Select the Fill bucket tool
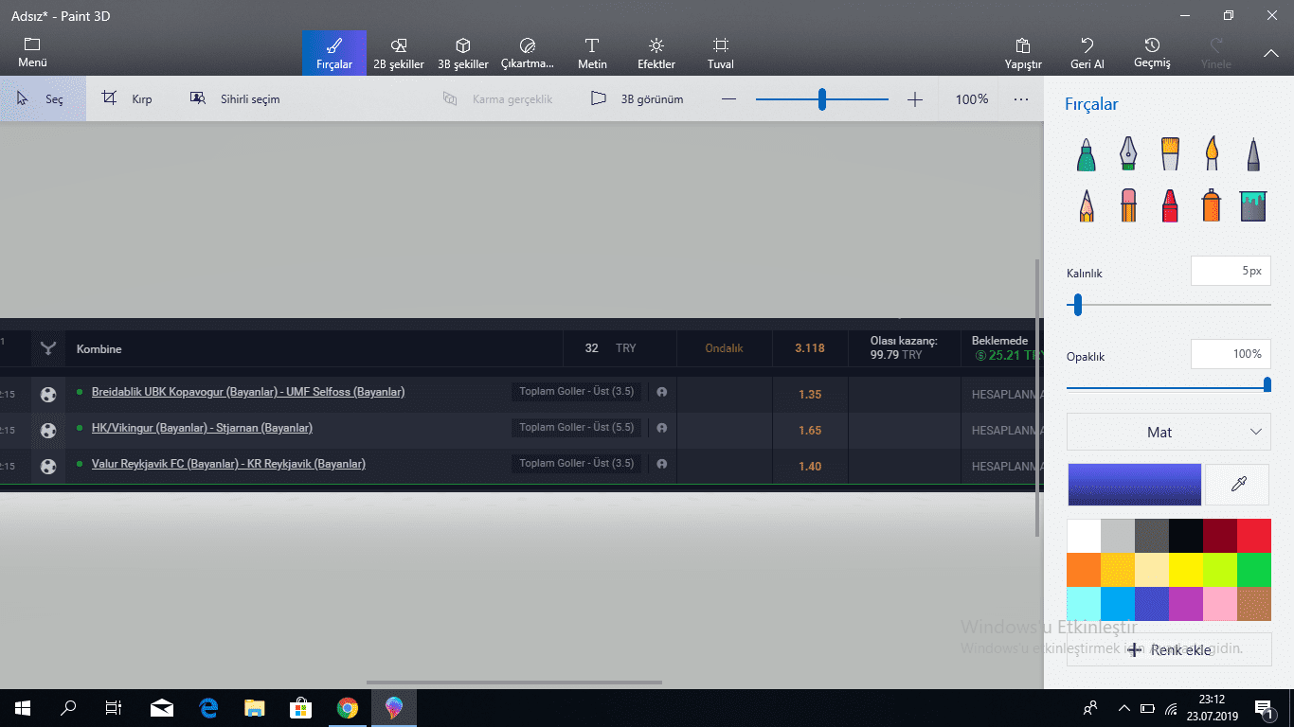Screen dimensions: 1294x727 tap(1253, 205)
